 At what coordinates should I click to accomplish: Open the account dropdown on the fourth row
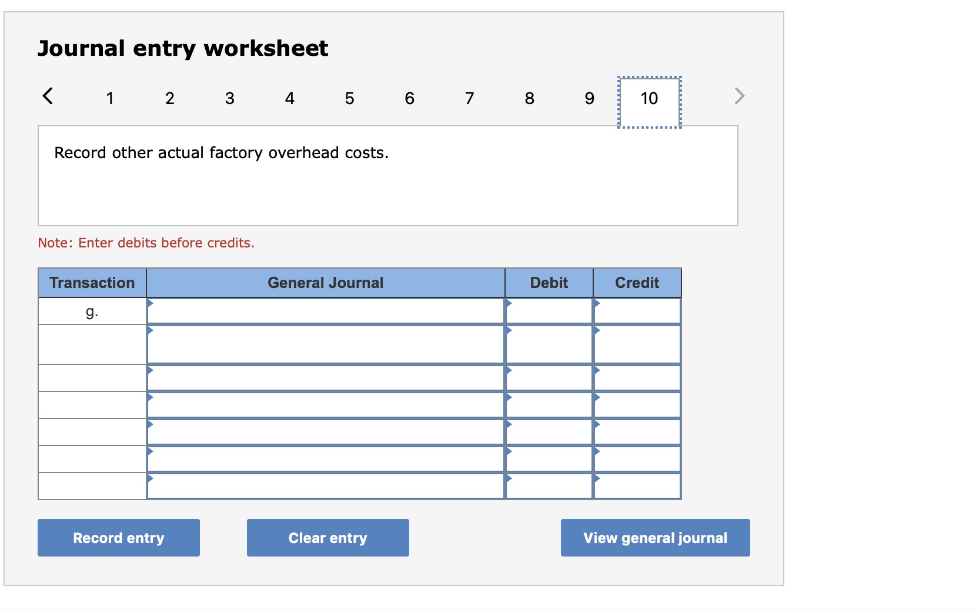point(151,397)
